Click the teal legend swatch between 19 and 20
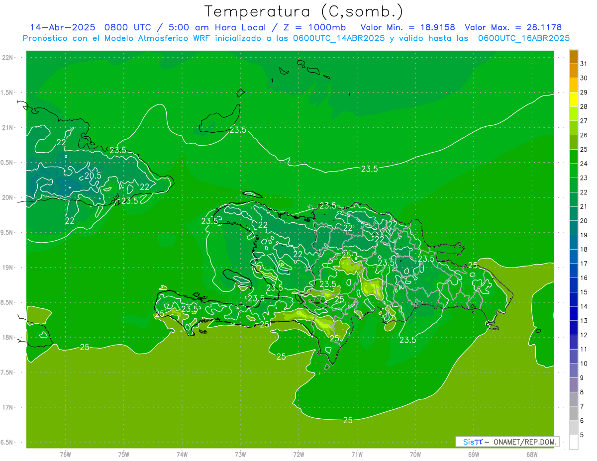 [574, 228]
